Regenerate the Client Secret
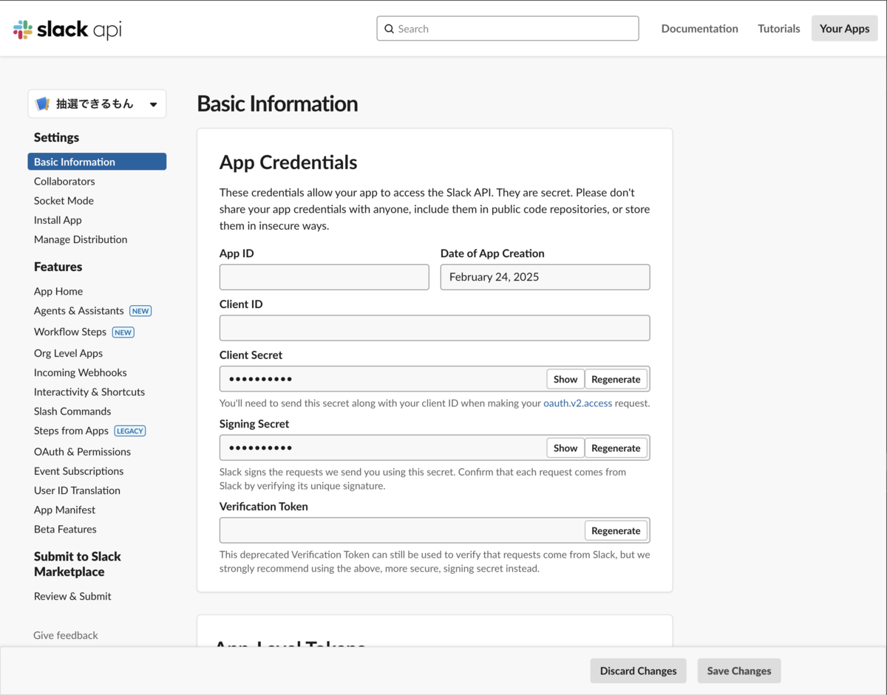The width and height of the screenshot is (887, 695). pos(616,379)
